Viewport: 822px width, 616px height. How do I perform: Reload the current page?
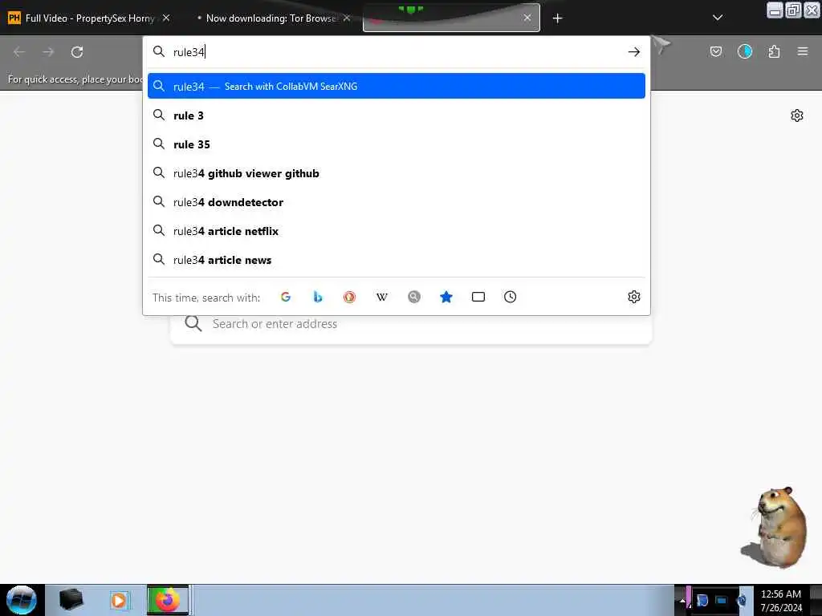click(x=77, y=52)
